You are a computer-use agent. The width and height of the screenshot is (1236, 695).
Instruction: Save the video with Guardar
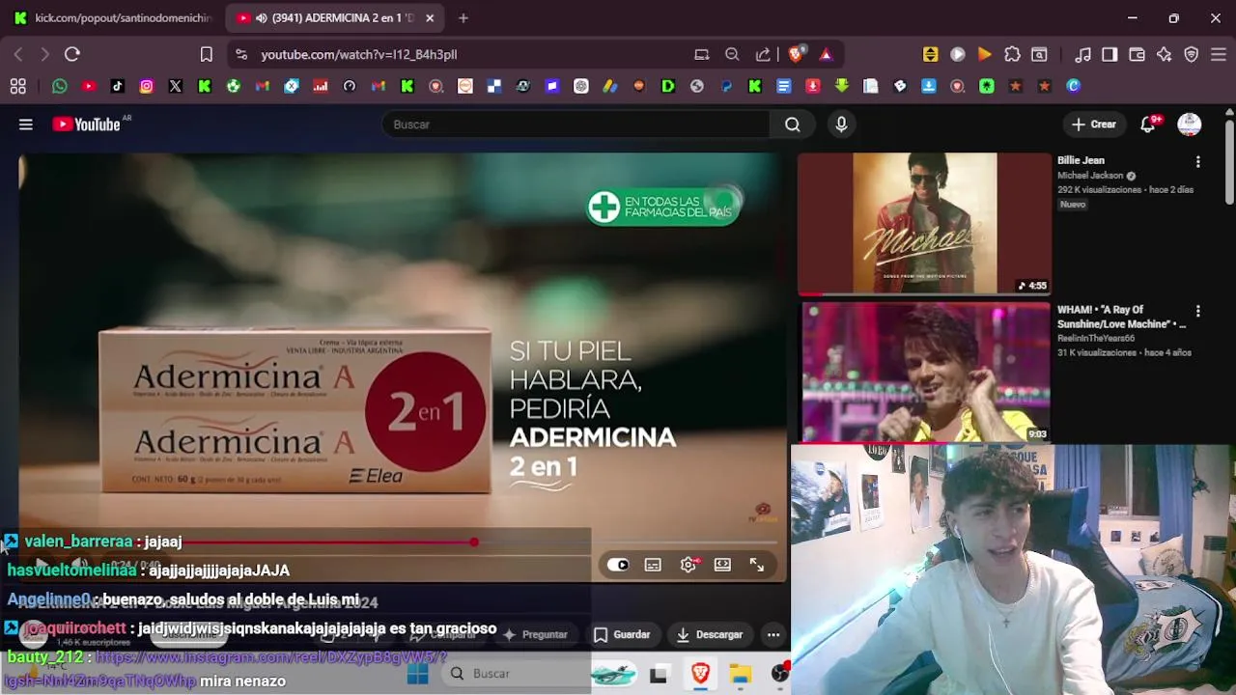622,634
